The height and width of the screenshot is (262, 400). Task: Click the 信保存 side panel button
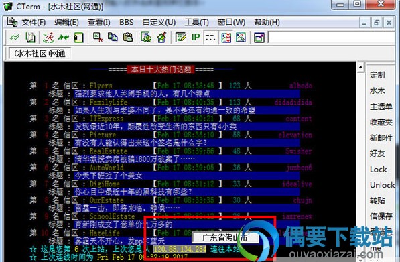tap(381, 216)
